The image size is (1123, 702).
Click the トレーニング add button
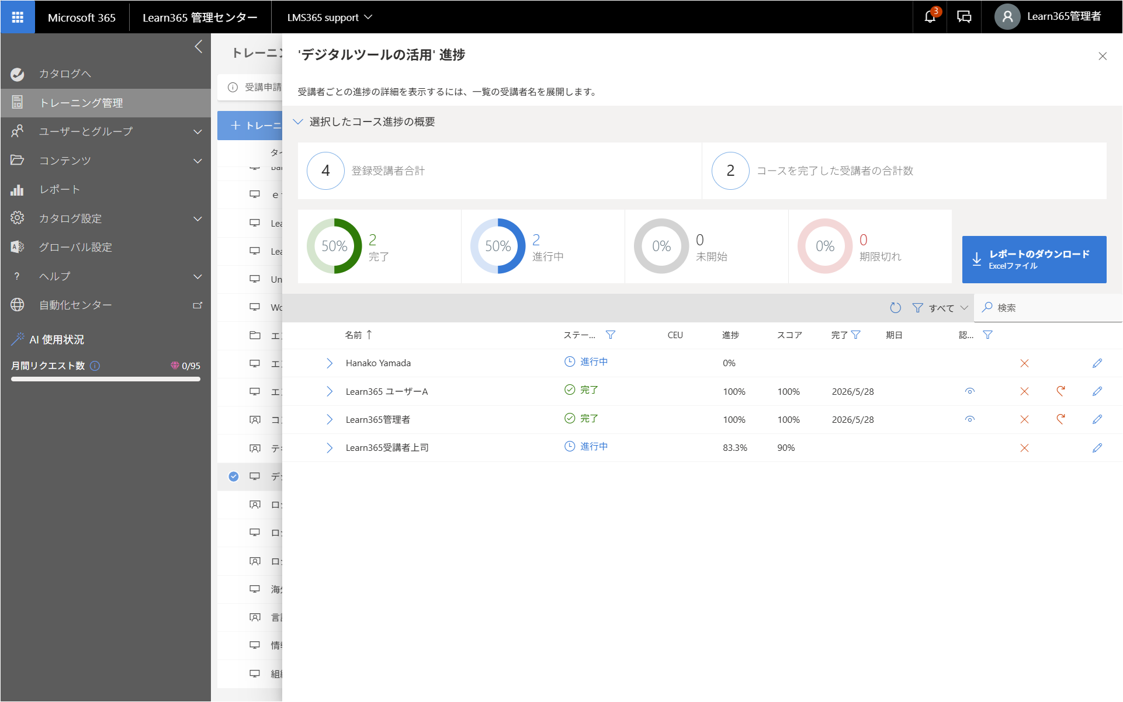pyautogui.click(x=250, y=126)
